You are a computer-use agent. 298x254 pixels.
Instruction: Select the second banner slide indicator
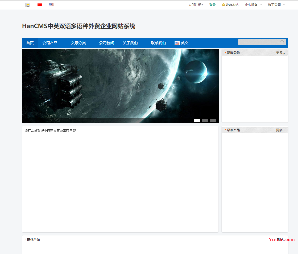(x=205, y=120)
